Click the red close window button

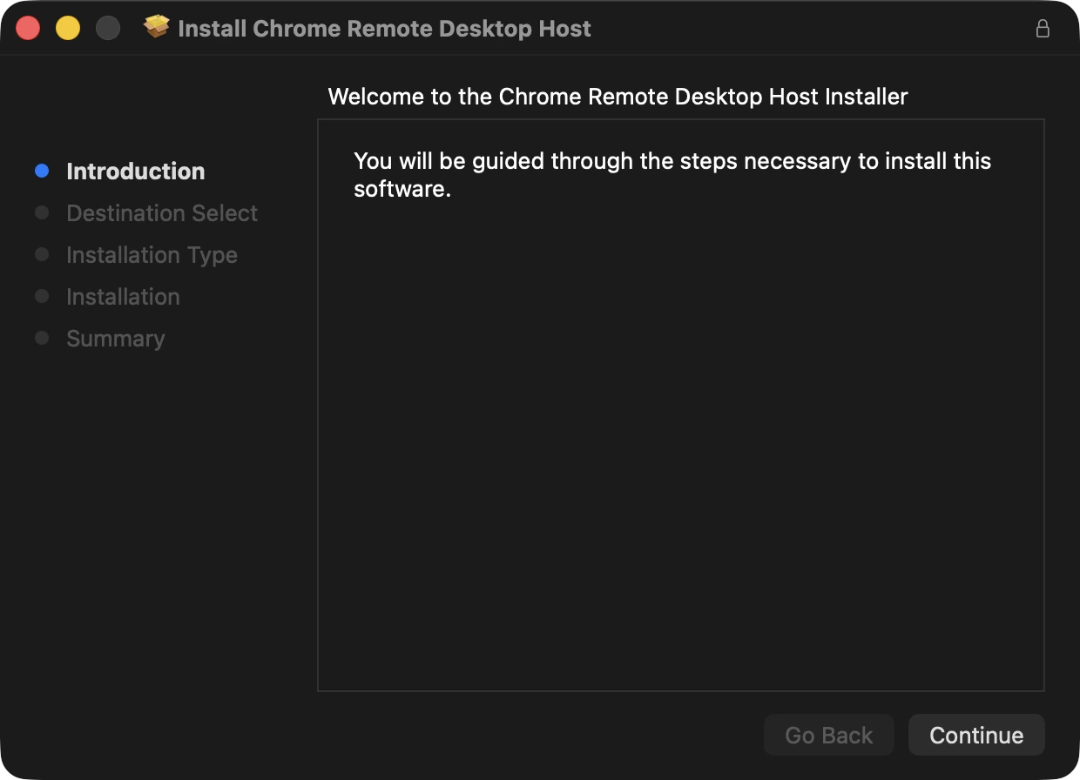[27, 27]
